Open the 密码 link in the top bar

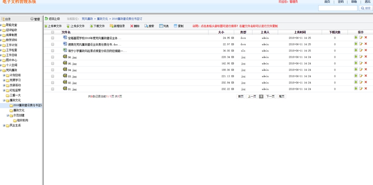tap(341, 2)
